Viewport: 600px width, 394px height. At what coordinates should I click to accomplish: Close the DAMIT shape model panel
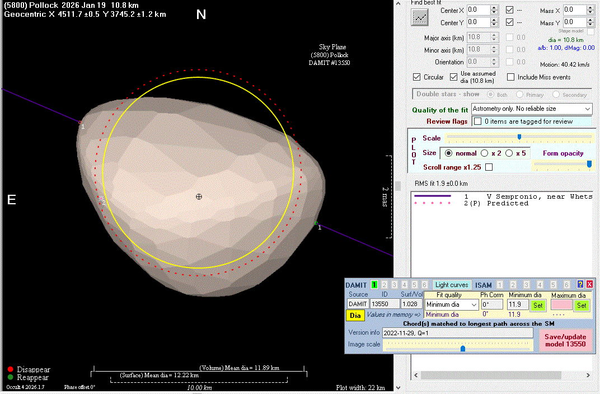coord(589,284)
